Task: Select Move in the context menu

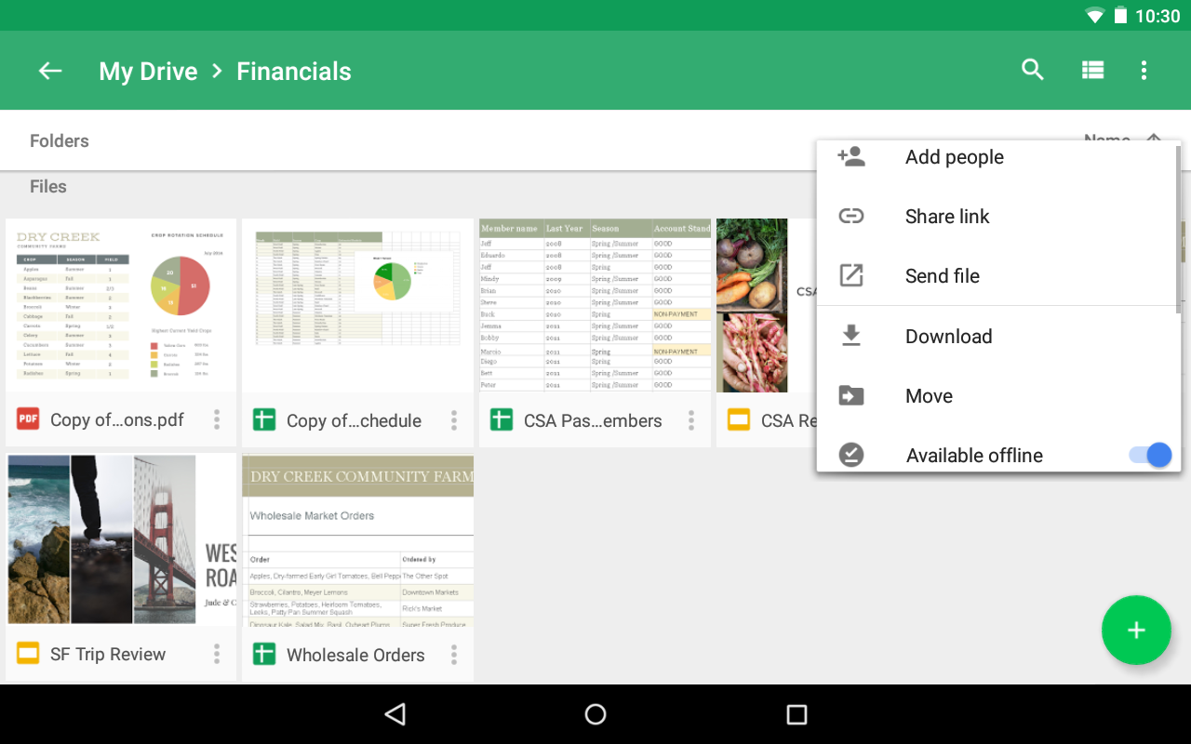Action: [x=929, y=394]
